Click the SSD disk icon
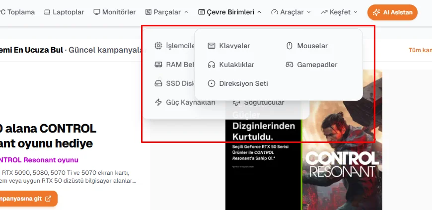This screenshot has width=432, height=210. point(158,83)
